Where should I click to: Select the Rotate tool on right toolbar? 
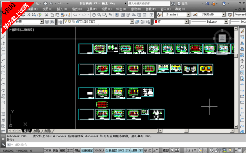[242, 67]
